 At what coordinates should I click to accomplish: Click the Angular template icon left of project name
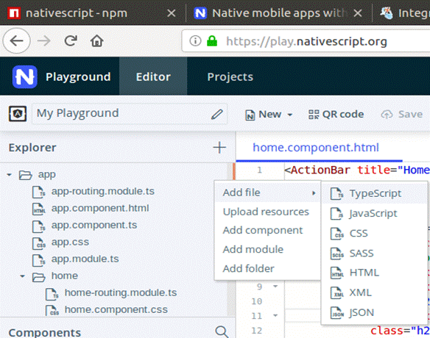[x=18, y=114]
